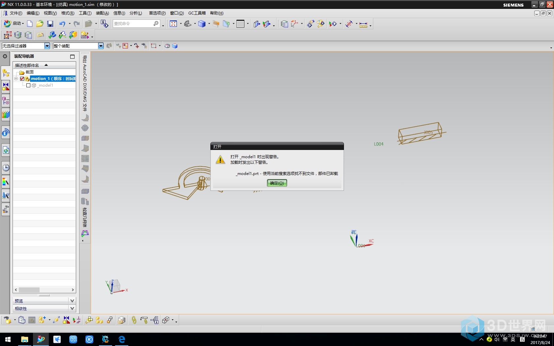Image resolution: width=554 pixels, height=346 pixels.
Task: Open the Help (帮助) menu
Action: [x=217, y=13]
